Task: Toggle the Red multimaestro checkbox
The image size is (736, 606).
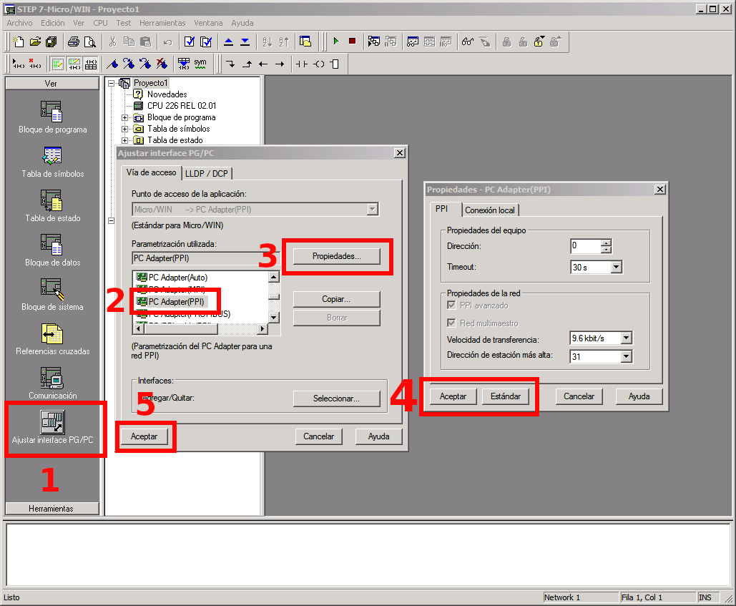Action: pyautogui.click(x=451, y=323)
